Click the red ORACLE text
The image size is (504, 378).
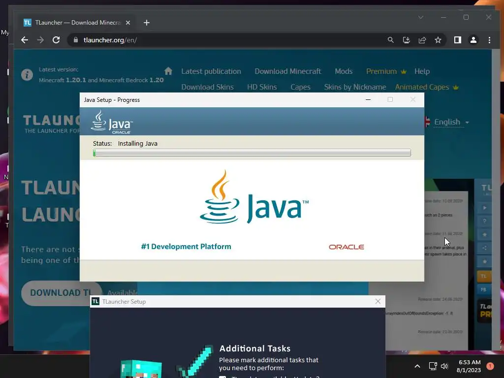(346, 247)
